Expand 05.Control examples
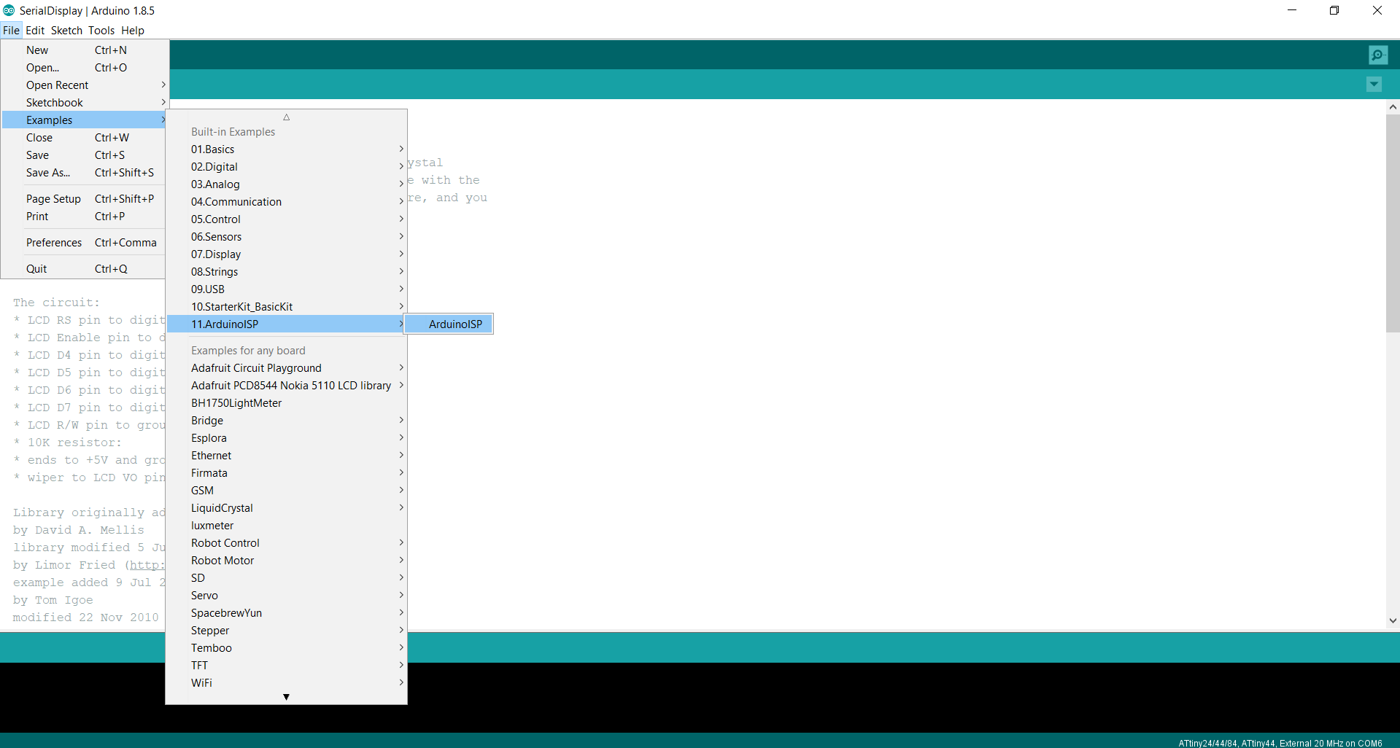 coord(287,219)
